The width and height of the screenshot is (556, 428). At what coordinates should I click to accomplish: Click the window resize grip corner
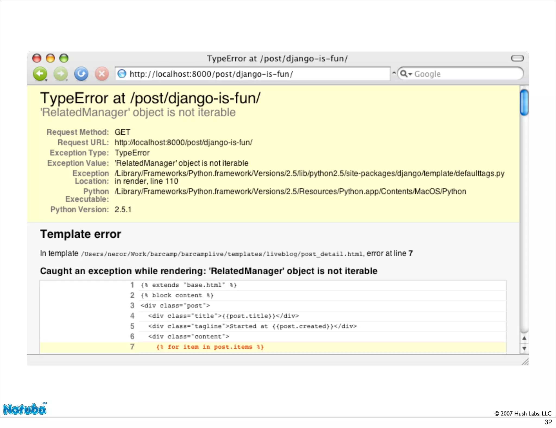[x=525, y=361]
